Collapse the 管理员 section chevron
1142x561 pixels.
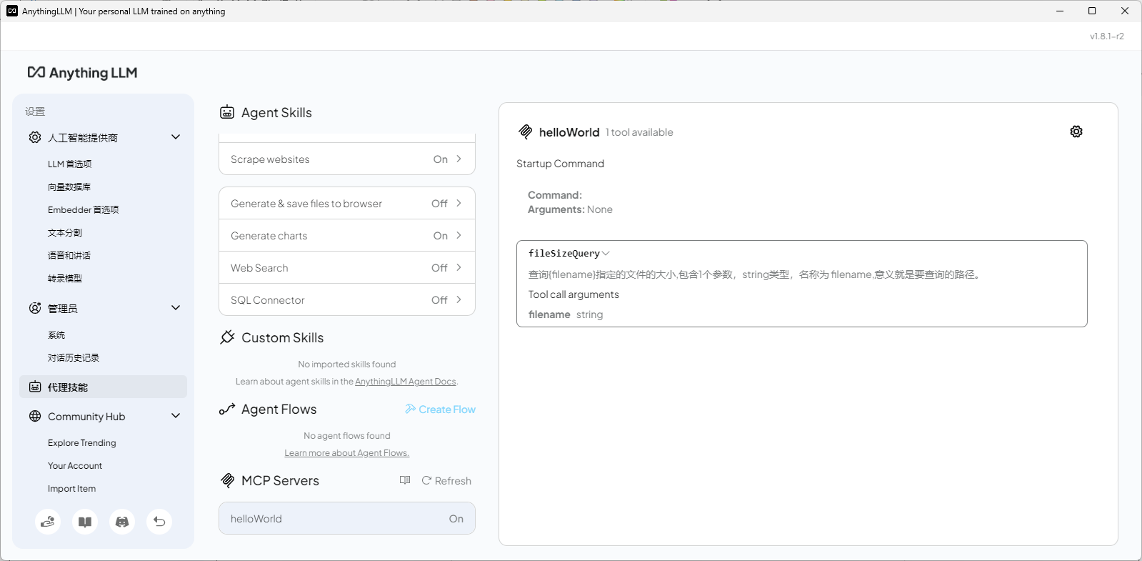176,308
